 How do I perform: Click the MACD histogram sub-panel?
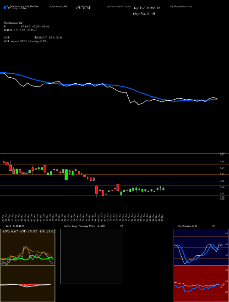(27, 284)
